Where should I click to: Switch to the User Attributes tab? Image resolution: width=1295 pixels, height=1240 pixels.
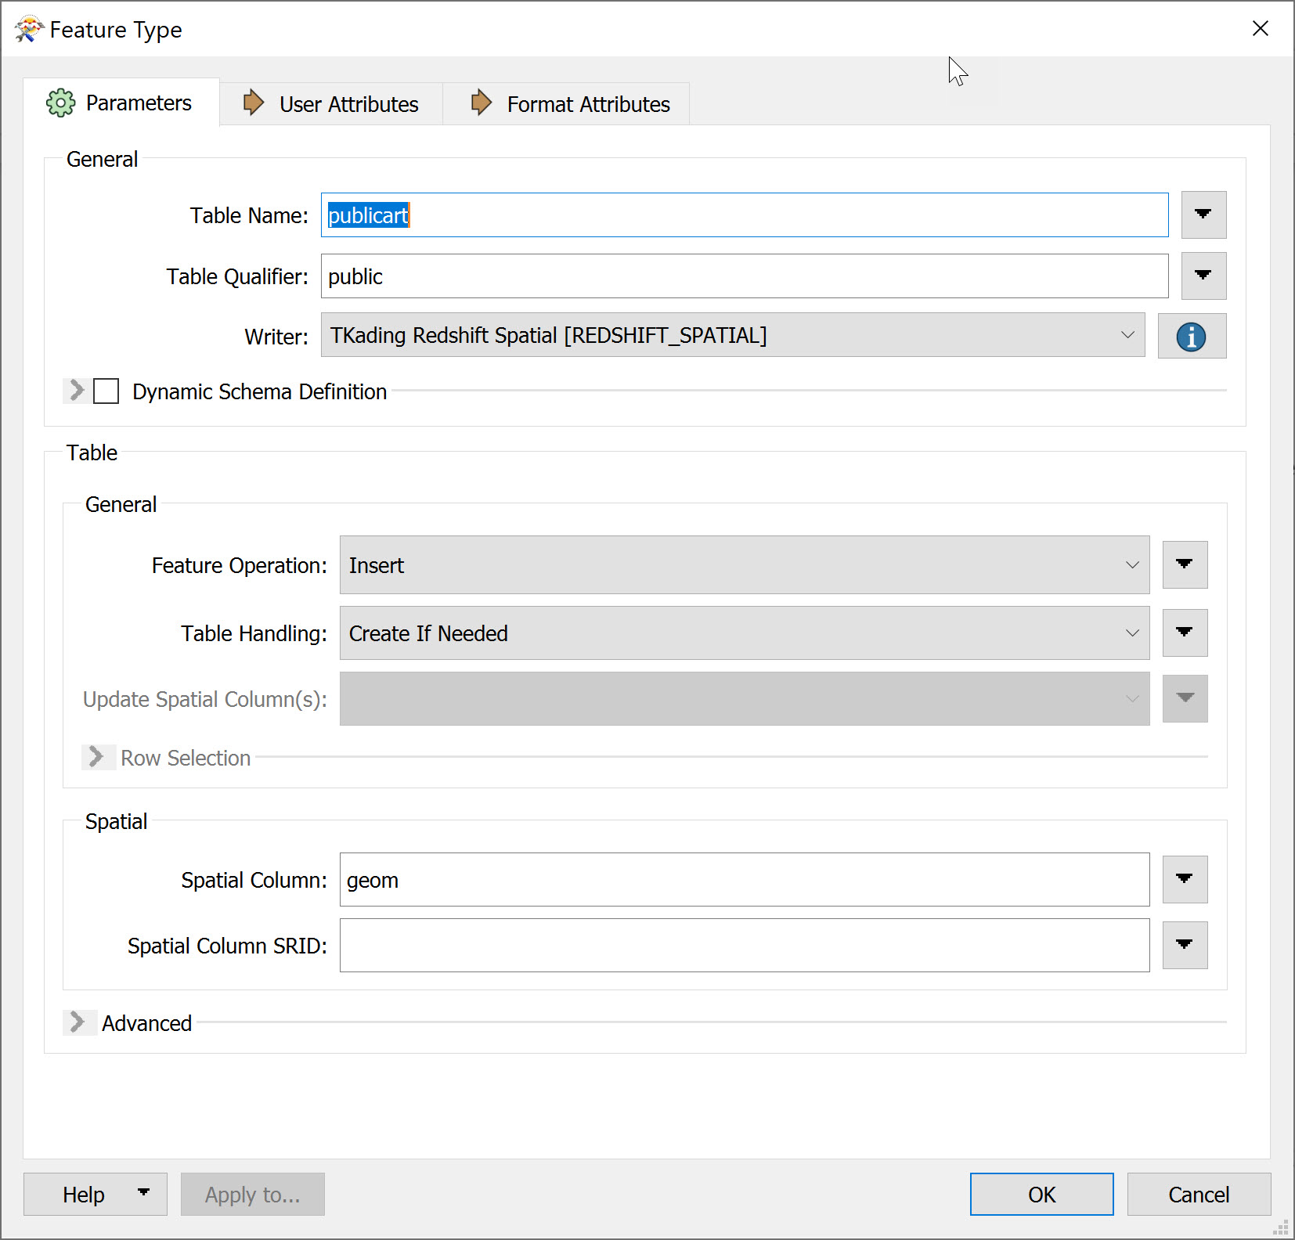(348, 103)
